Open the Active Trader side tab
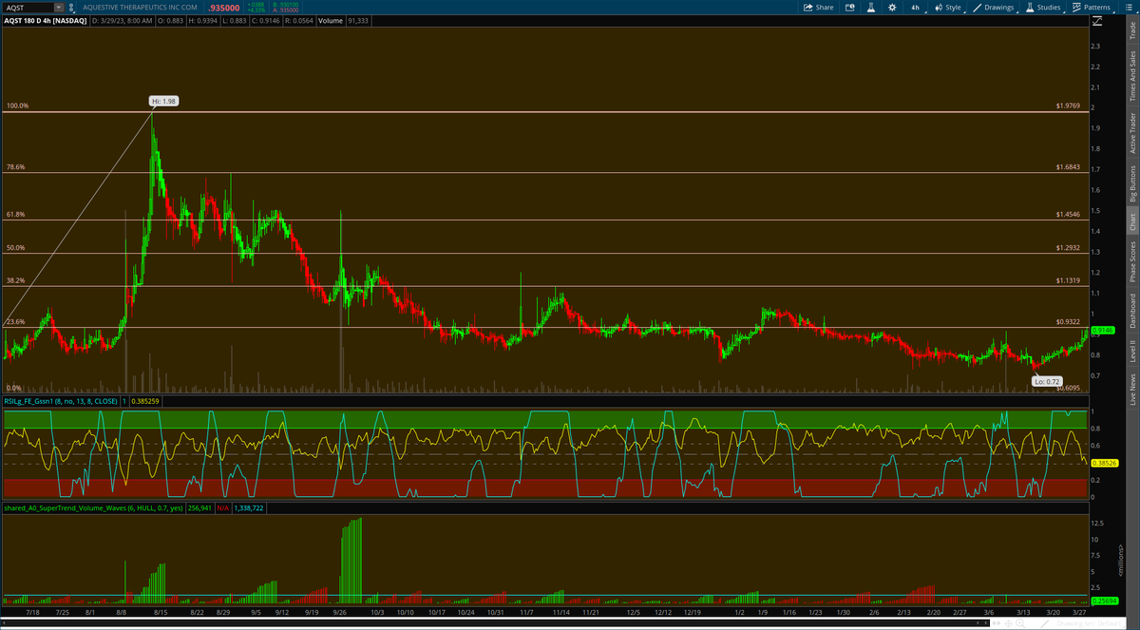Screen dimensions: 1140x630 (1131, 132)
